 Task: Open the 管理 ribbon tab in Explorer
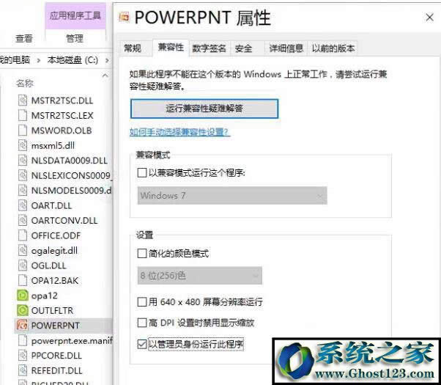(74, 38)
